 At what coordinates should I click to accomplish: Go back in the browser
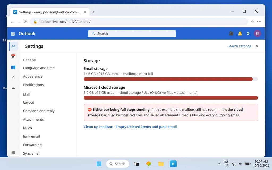(x=12, y=22)
